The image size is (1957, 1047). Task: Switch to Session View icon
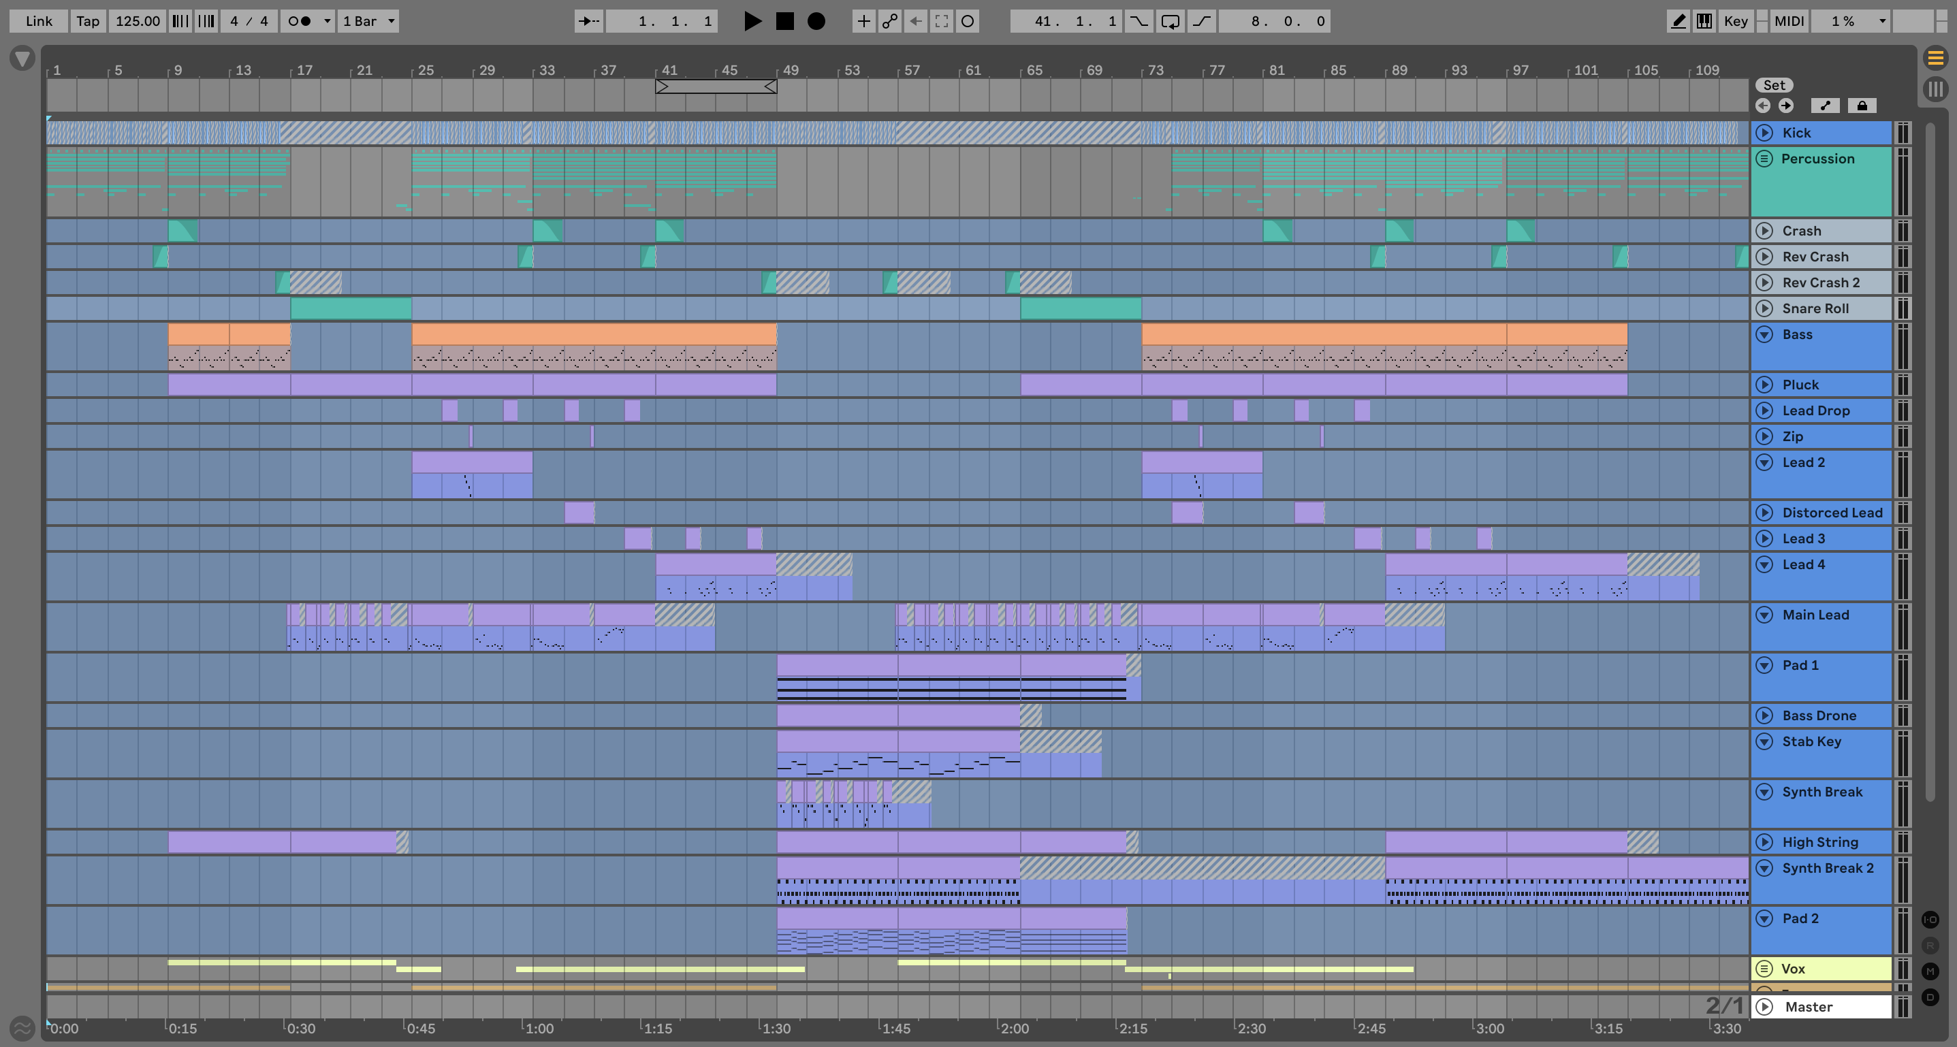1935,88
